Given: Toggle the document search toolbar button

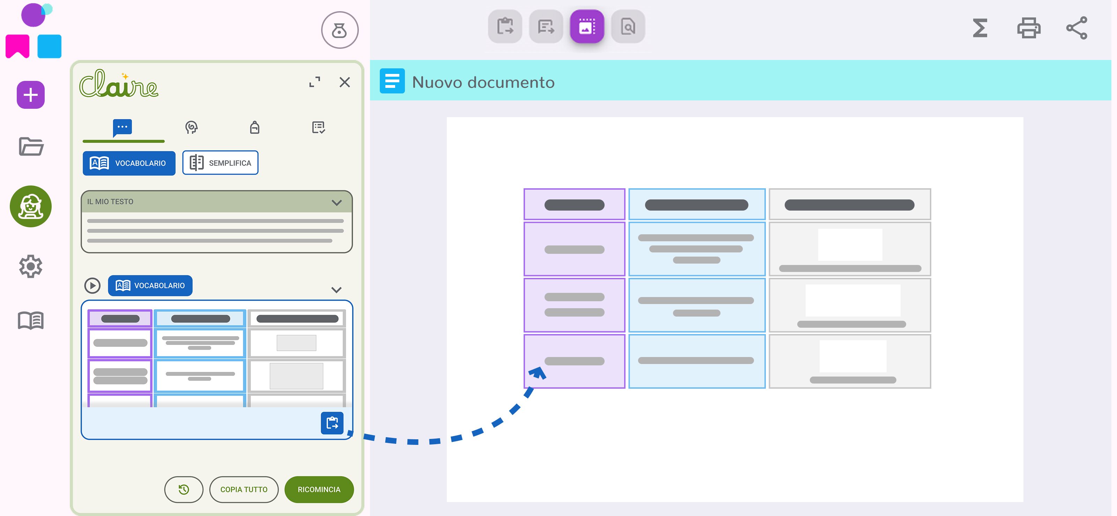Looking at the screenshot, I should (628, 27).
